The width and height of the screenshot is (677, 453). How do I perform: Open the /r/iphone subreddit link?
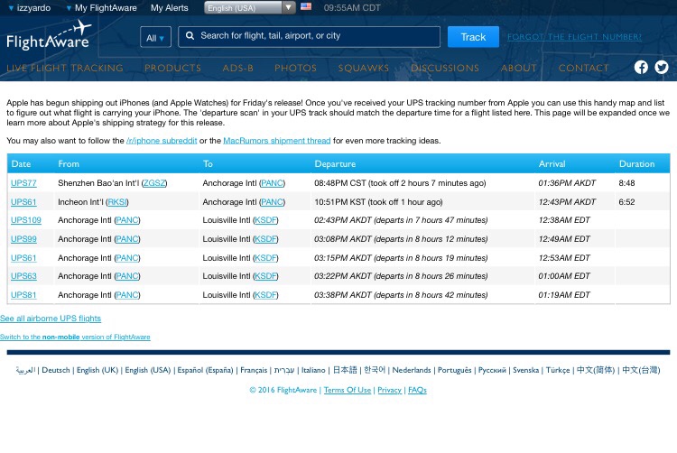[162, 141]
